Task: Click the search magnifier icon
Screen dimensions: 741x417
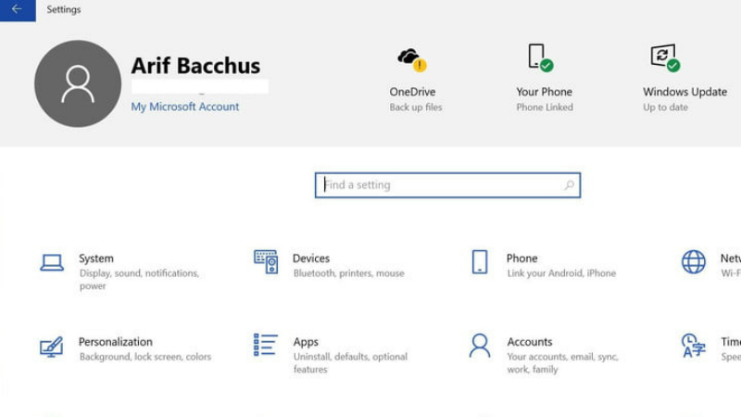Action: (x=570, y=184)
